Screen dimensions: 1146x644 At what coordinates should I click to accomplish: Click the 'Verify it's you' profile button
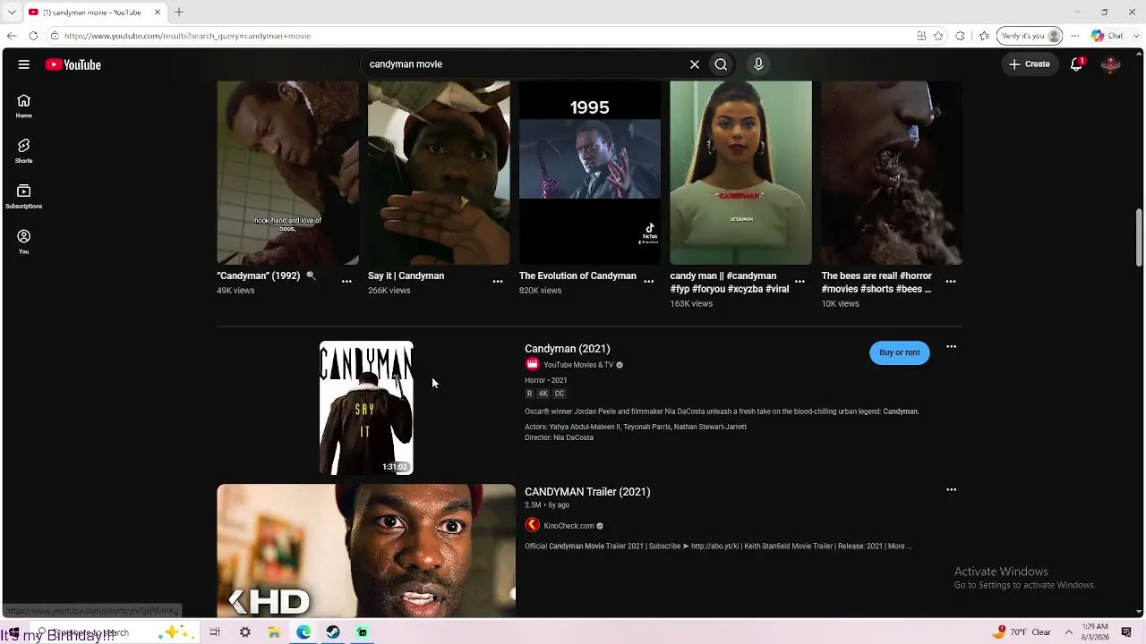(1031, 36)
